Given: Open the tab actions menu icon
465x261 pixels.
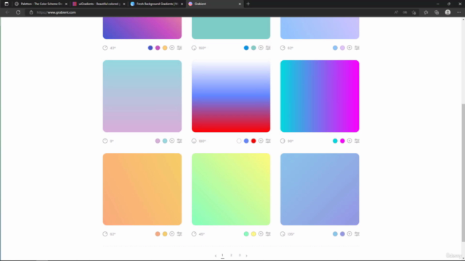Looking at the screenshot, I should tap(7, 4).
